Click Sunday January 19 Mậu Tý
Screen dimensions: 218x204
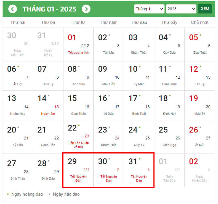pos(200,105)
